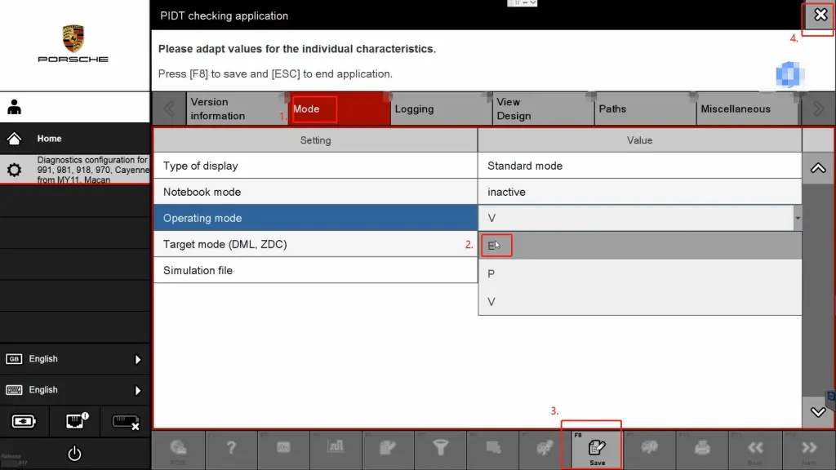The width and height of the screenshot is (836, 470).
Task: Click the printer icon in bottom toolbar
Action: pos(703,448)
